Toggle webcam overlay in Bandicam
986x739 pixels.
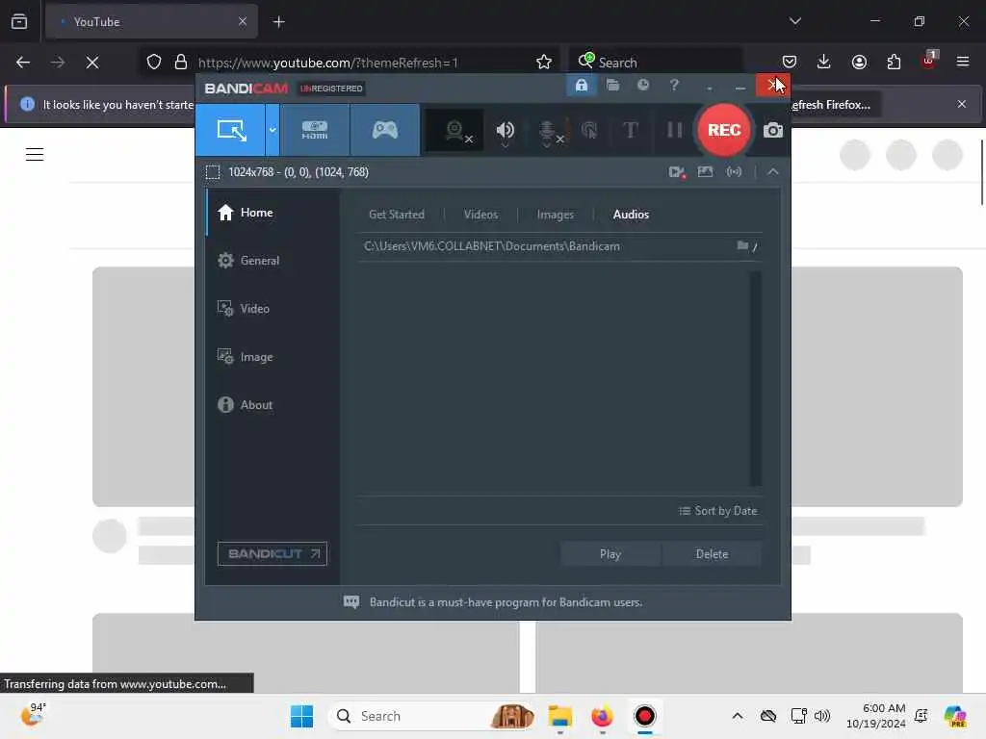455,130
